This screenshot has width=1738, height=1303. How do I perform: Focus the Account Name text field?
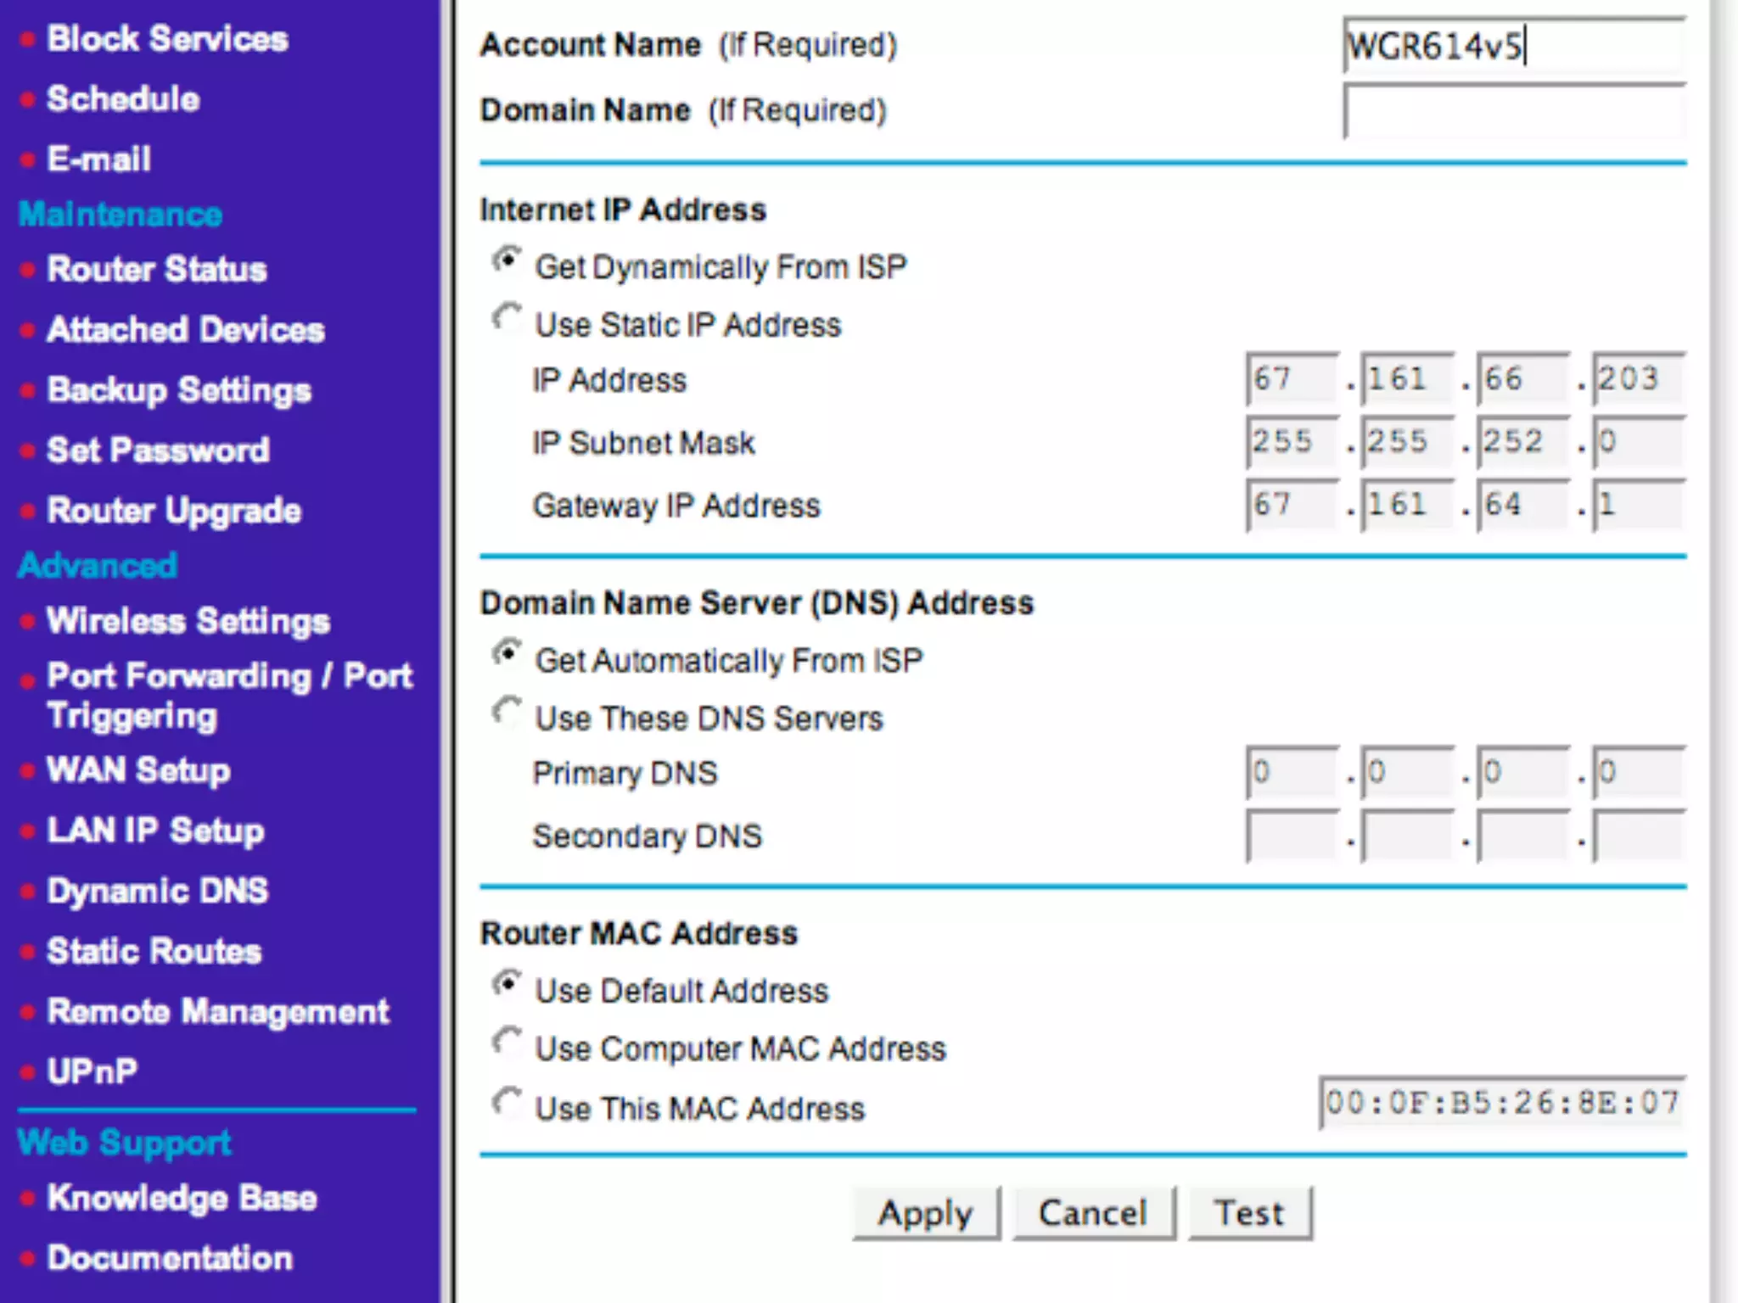pyautogui.click(x=1513, y=46)
